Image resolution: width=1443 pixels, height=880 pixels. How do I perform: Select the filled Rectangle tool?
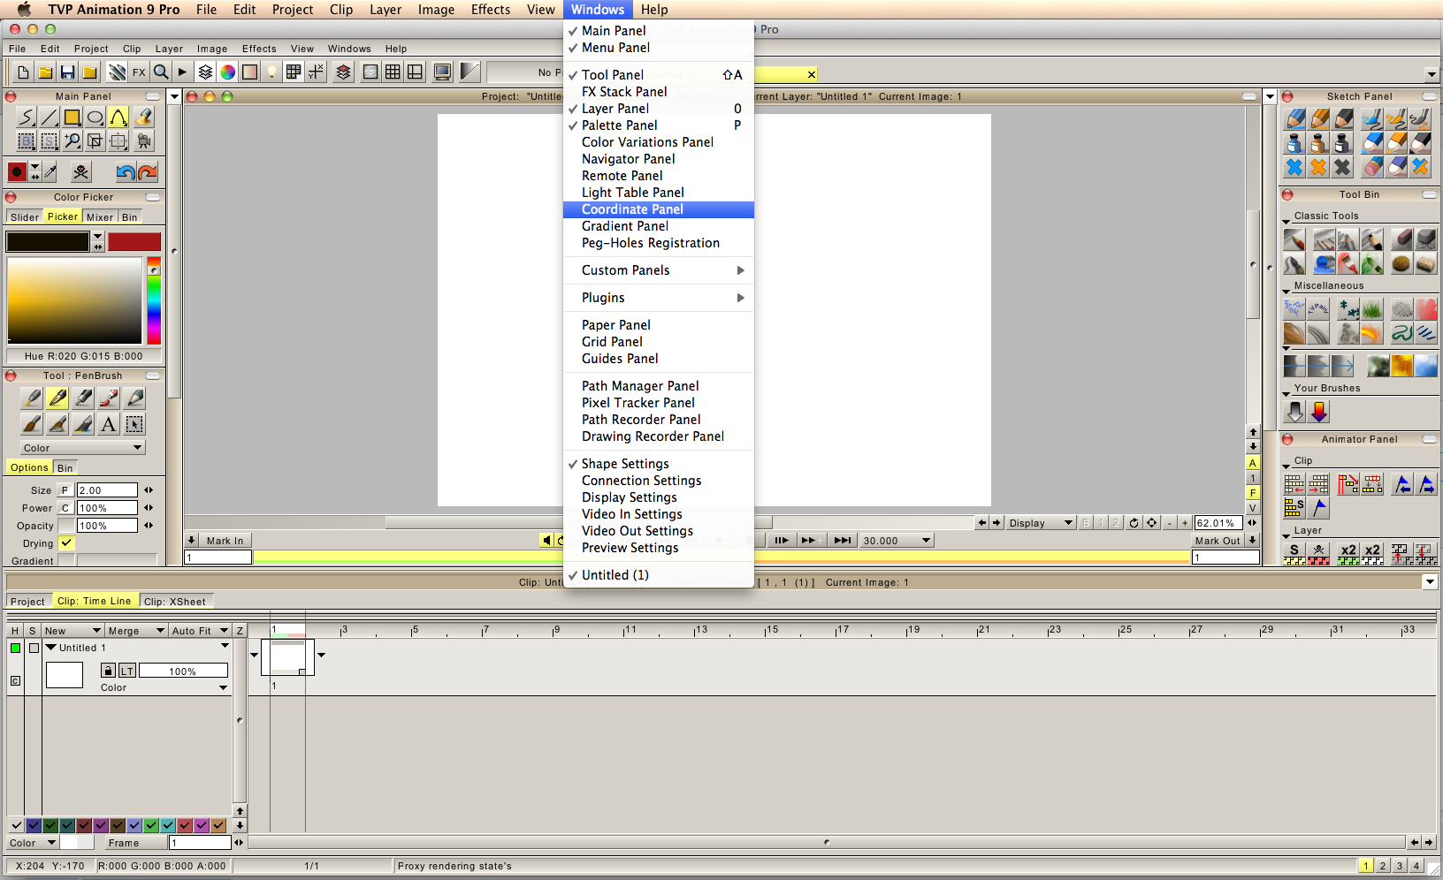coord(73,117)
